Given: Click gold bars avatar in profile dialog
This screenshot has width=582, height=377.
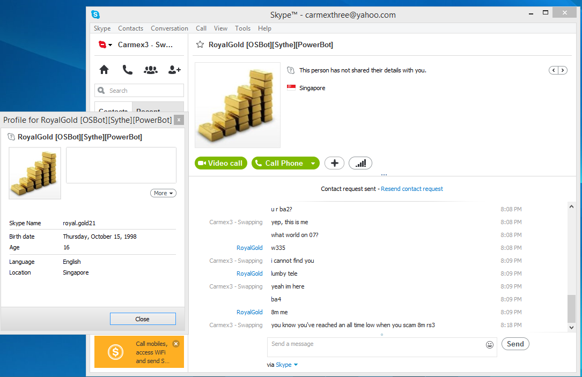Looking at the screenshot, I should (x=35, y=173).
